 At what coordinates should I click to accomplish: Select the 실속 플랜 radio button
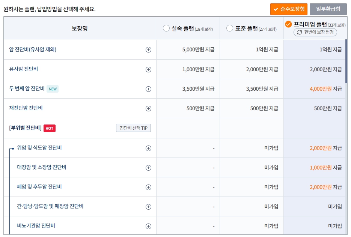pyautogui.click(x=166, y=28)
